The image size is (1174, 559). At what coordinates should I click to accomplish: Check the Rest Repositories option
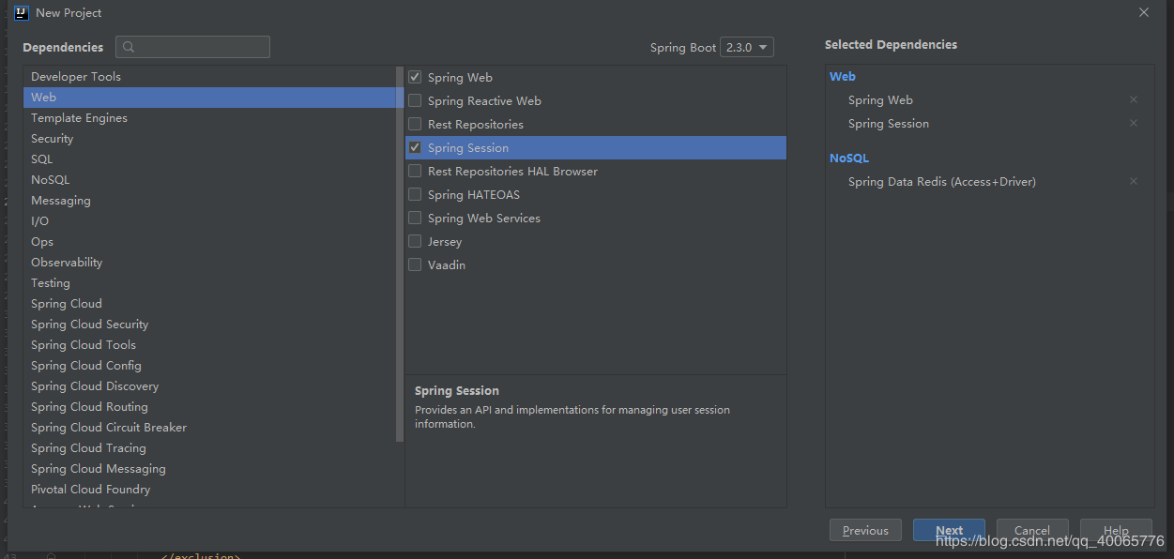(415, 124)
